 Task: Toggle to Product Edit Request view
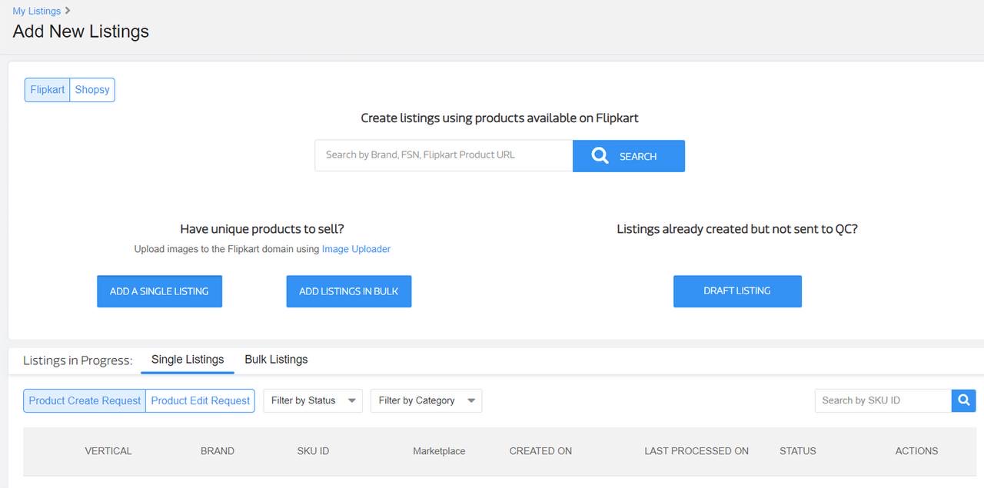click(x=200, y=400)
